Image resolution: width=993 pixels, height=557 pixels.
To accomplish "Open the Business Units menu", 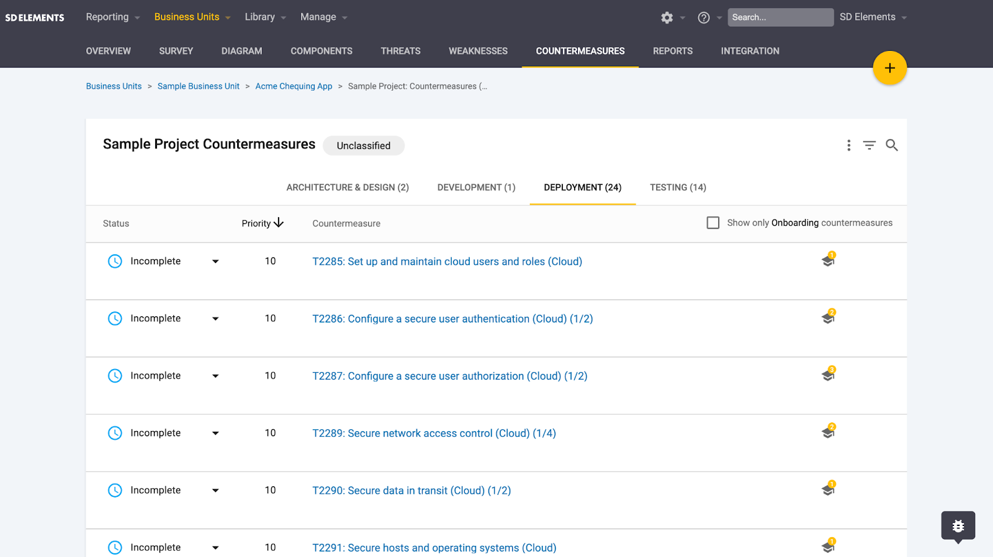I will click(x=192, y=17).
